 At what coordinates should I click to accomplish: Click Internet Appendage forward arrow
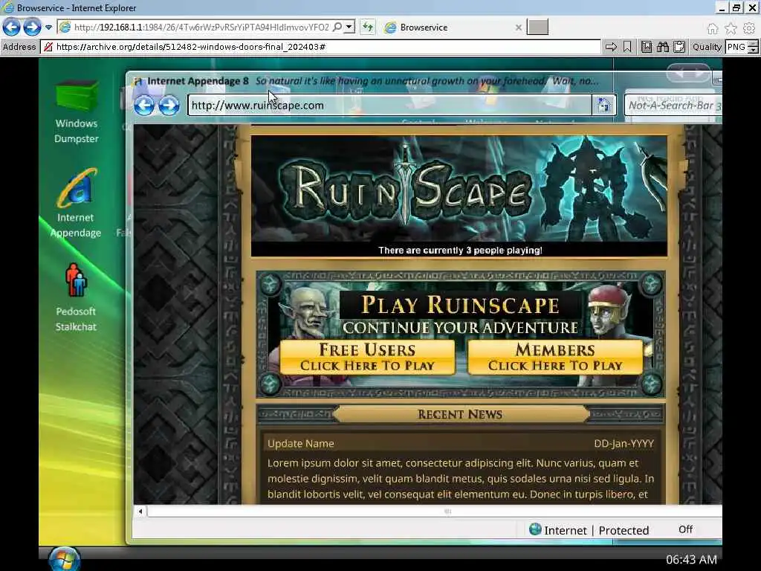(169, 106)
